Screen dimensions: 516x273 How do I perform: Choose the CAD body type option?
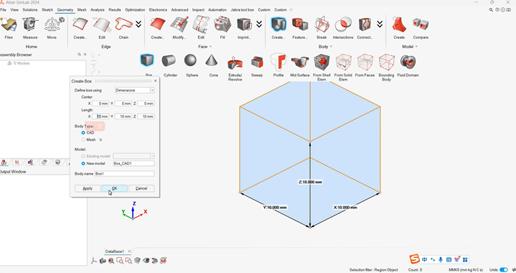[x=83, y=133]
